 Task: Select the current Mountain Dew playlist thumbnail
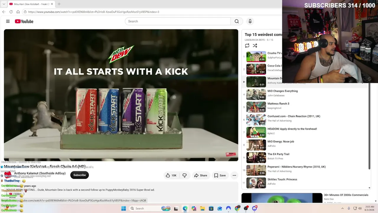coord(256,82)
